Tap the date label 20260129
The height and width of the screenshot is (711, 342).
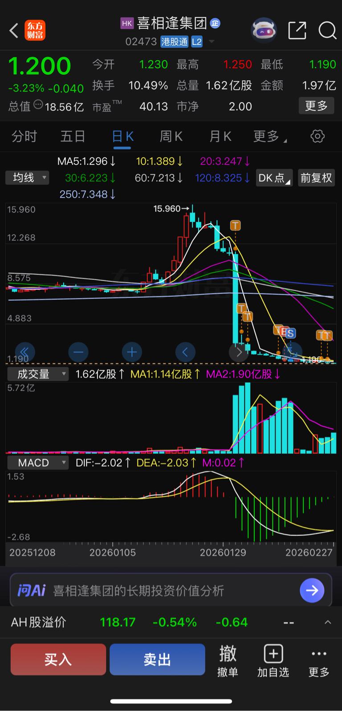coord(223,553)
